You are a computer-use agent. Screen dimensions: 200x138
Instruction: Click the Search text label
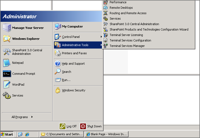point(67,72)
